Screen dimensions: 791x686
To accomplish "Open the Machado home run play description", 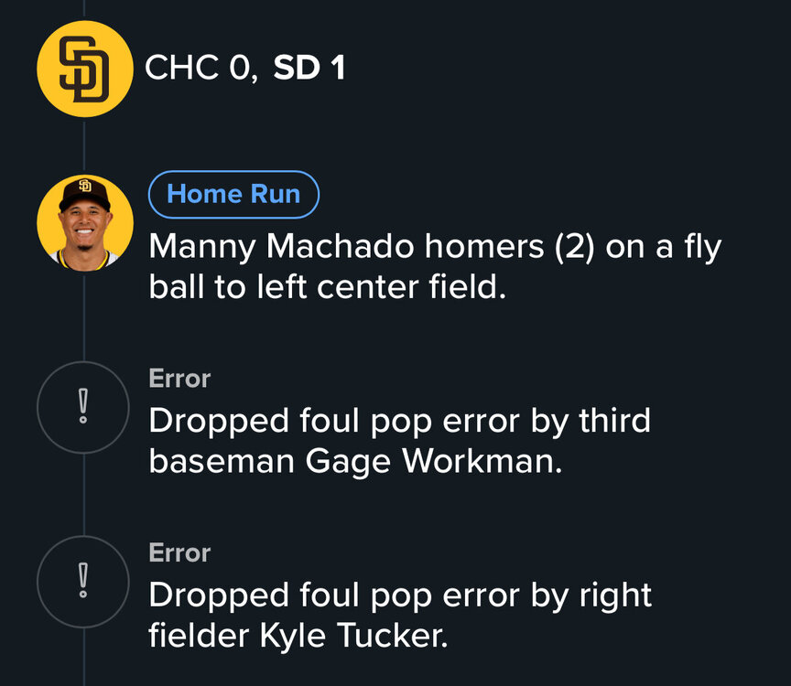I will (x=434, y=267).
